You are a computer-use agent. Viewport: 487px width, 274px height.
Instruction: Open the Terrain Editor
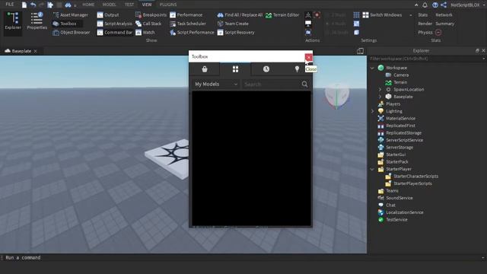(282, 15)
